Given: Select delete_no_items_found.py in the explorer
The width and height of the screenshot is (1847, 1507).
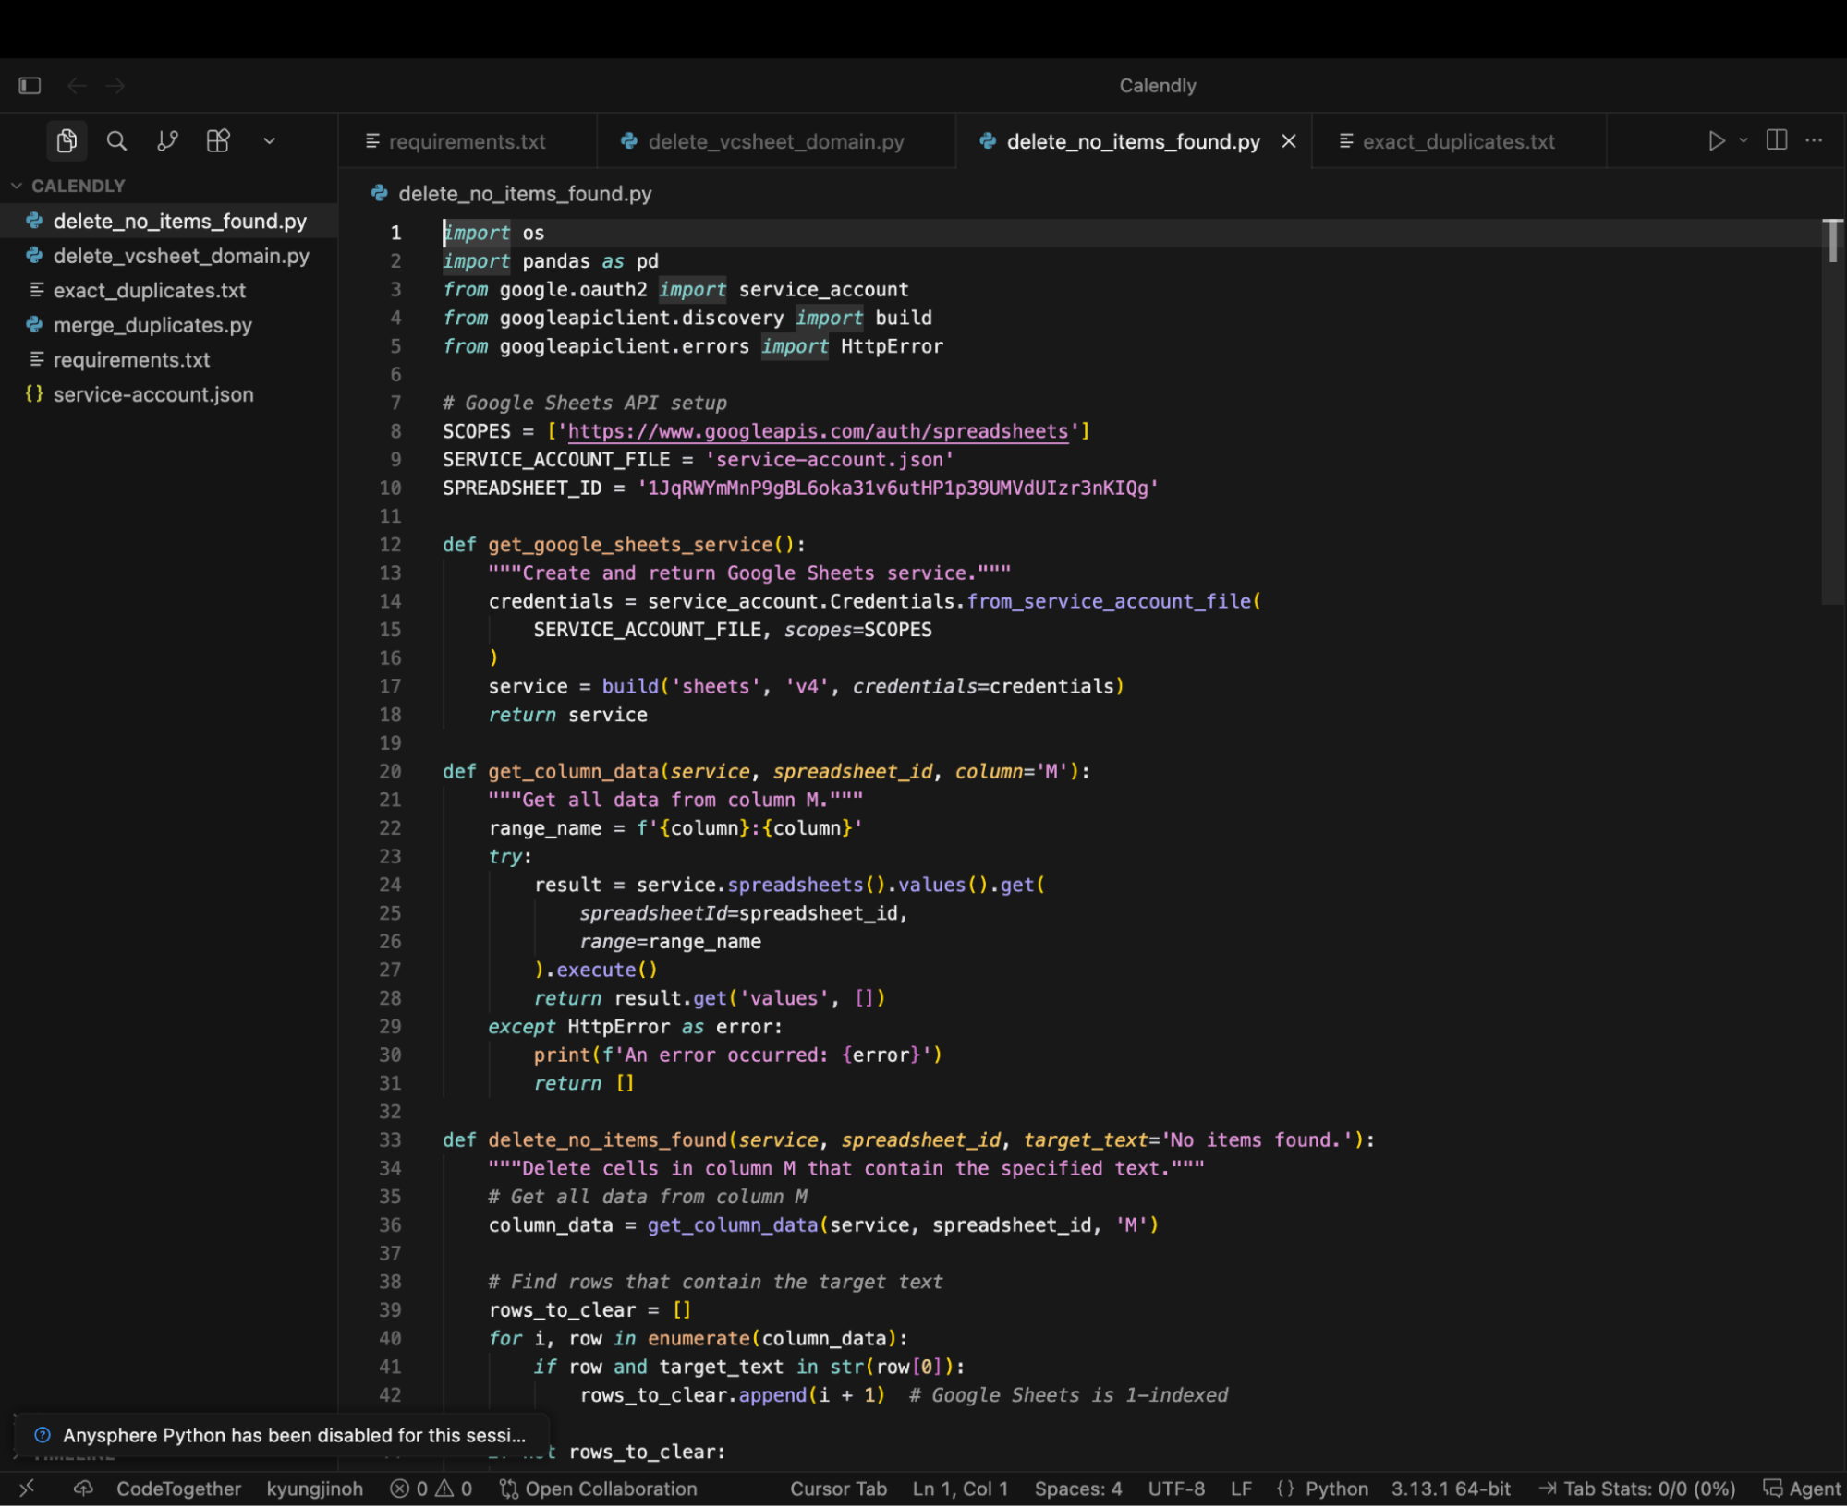Looking at the screenshot, I should tap(168, 222).
